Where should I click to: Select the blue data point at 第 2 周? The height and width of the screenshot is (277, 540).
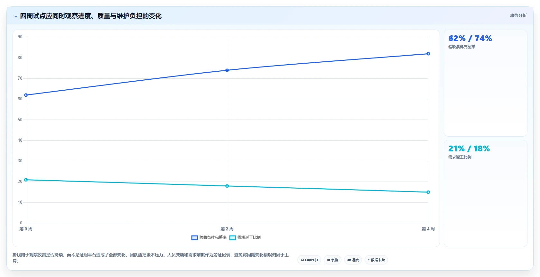227,70
